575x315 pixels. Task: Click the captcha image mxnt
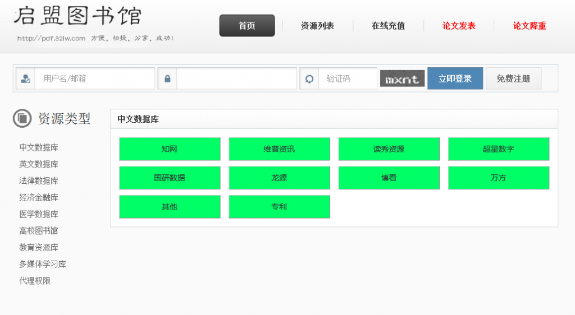402,78
